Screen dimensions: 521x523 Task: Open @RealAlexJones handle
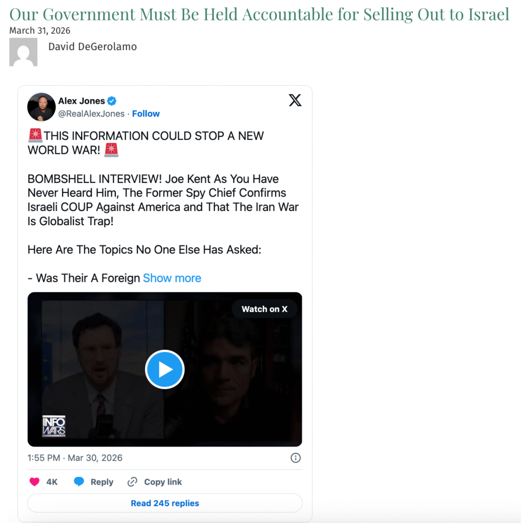pyautogui.click(x=91, y=114)
